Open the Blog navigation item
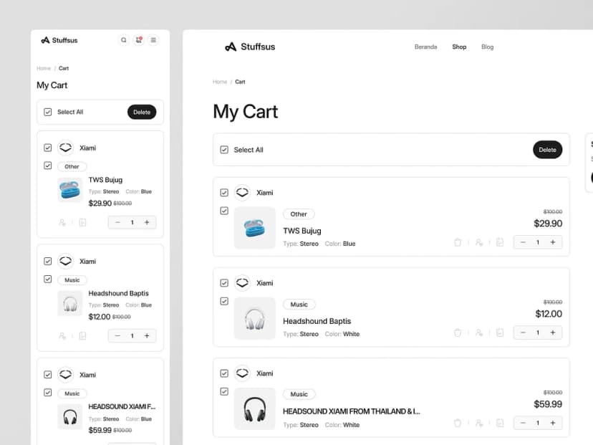This screenshot has height=445, width=593. [487, 47]
